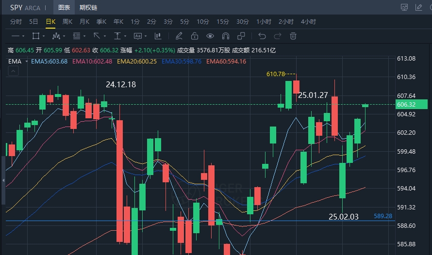Click the 610.78 high price marker

pyautogui.click(x=276, y=74)
